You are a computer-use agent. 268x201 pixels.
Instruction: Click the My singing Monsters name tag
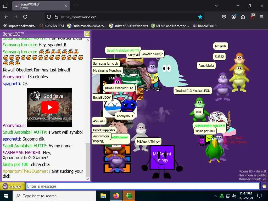coord(107,71)
